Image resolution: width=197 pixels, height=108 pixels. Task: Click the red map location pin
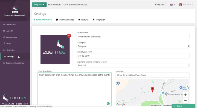(x=152, y=90)
